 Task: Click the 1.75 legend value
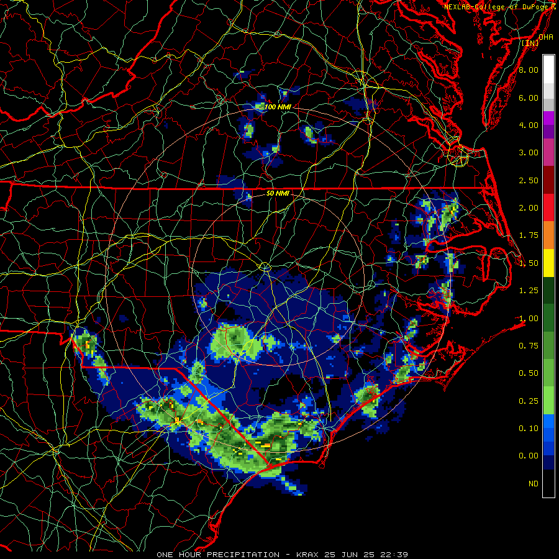[x=529, y=235]
